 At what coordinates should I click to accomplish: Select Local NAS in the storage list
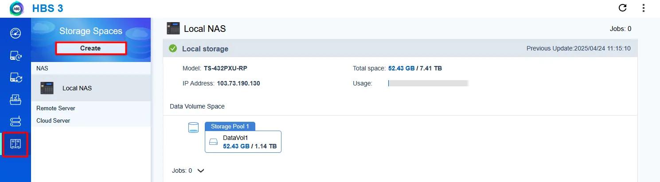tap(91, 88)
